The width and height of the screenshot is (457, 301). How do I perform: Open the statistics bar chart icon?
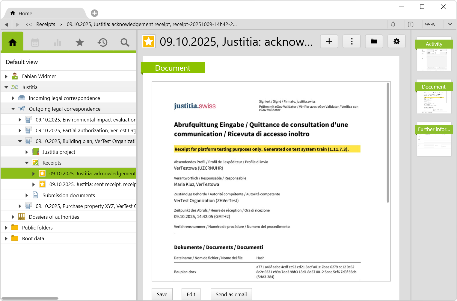tap(58, 42)
